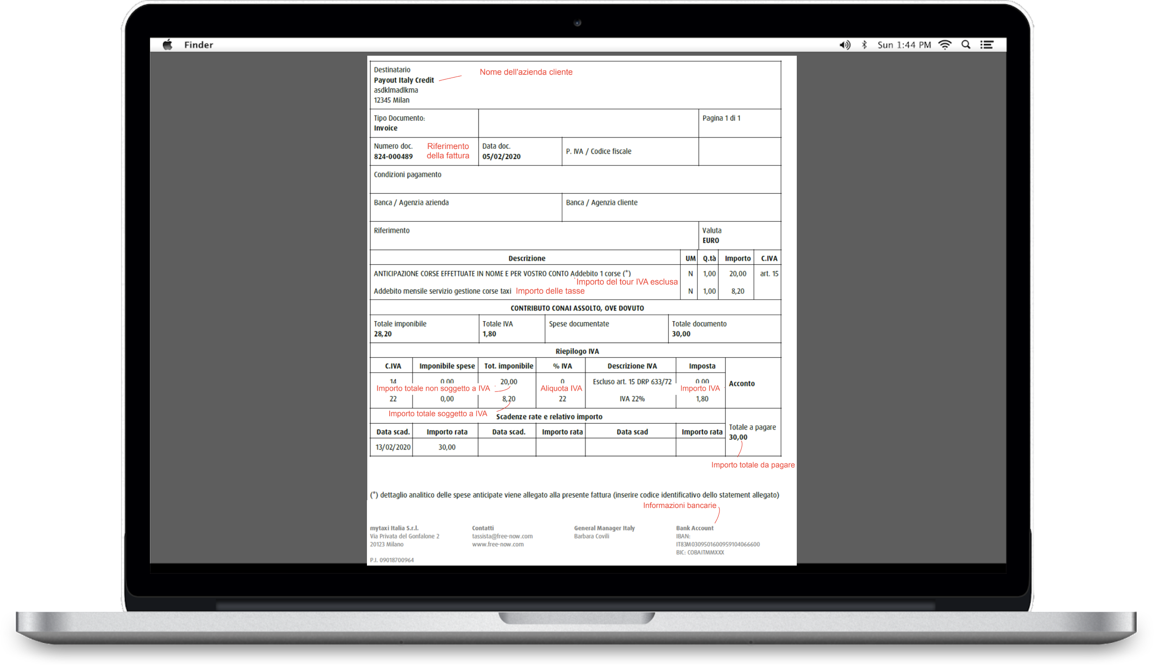Click the Bluetooth status icon
Image resolution: width=1154 pixels, height=666 pixels.
pyautogui.click(x=864, y=45)
